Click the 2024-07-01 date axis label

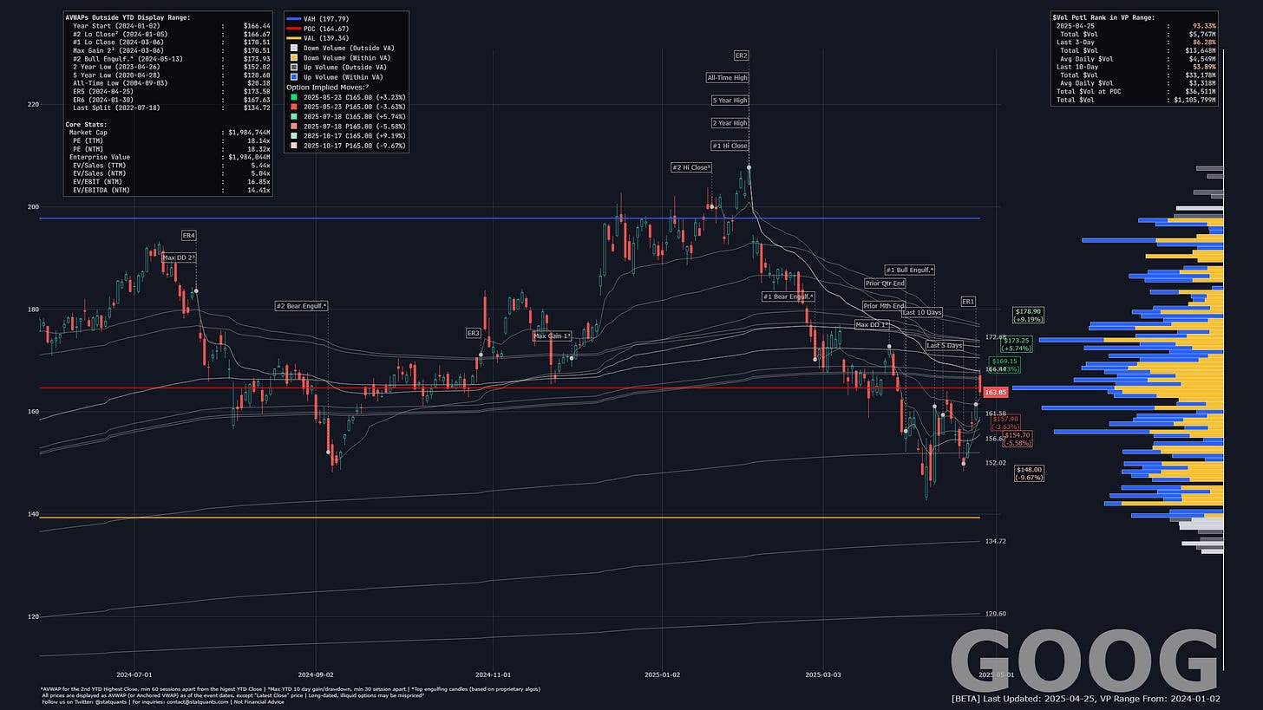point(135,674)
